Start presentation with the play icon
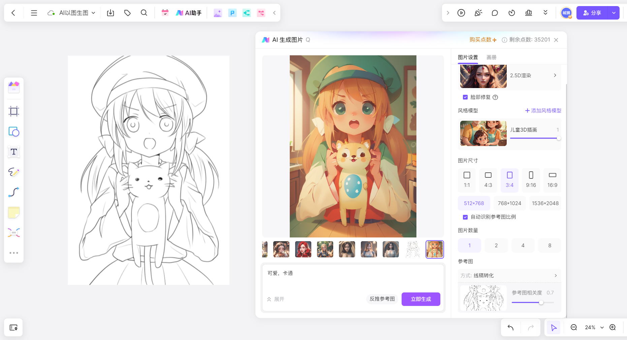Screen dimensions: 627x340 tap(461, 13)
